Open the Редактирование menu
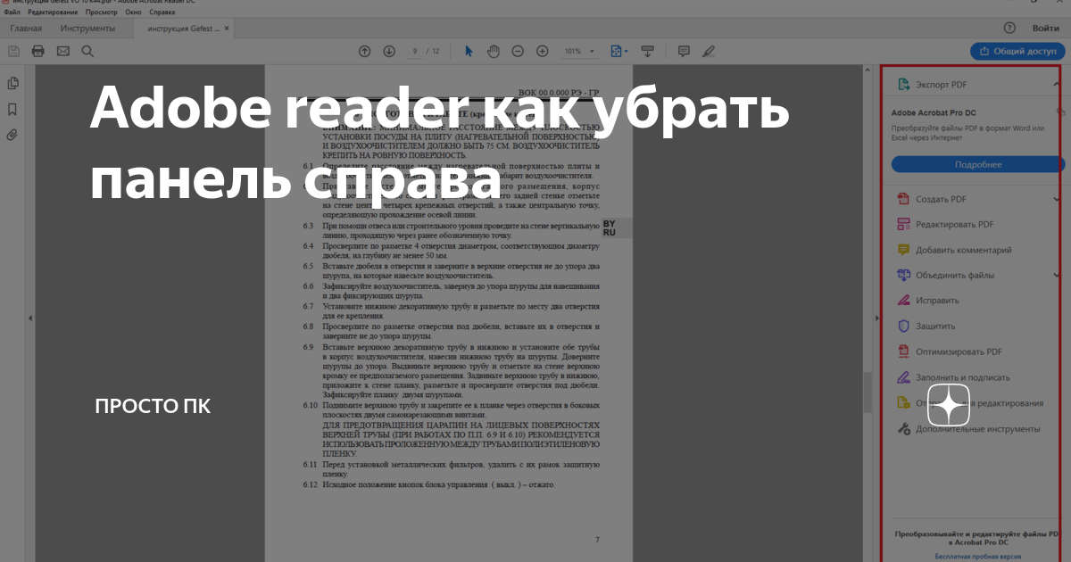The width and height of the screenshot is (1071, 562). (x=53, y=12)
